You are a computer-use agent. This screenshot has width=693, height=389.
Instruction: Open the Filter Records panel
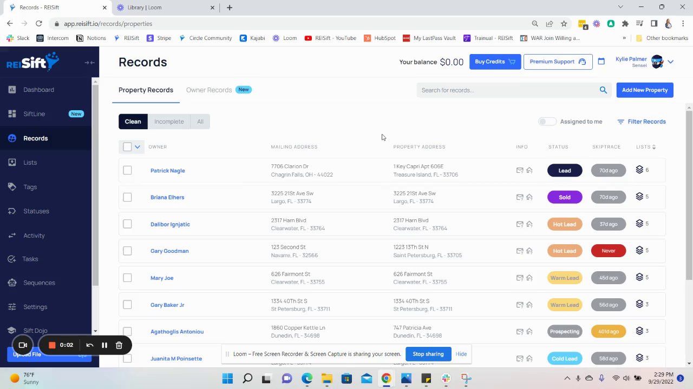pos(642,122)
